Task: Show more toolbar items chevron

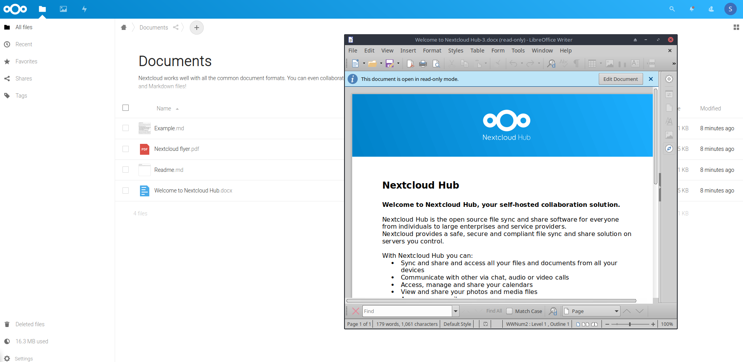Action: click(674, 63)
